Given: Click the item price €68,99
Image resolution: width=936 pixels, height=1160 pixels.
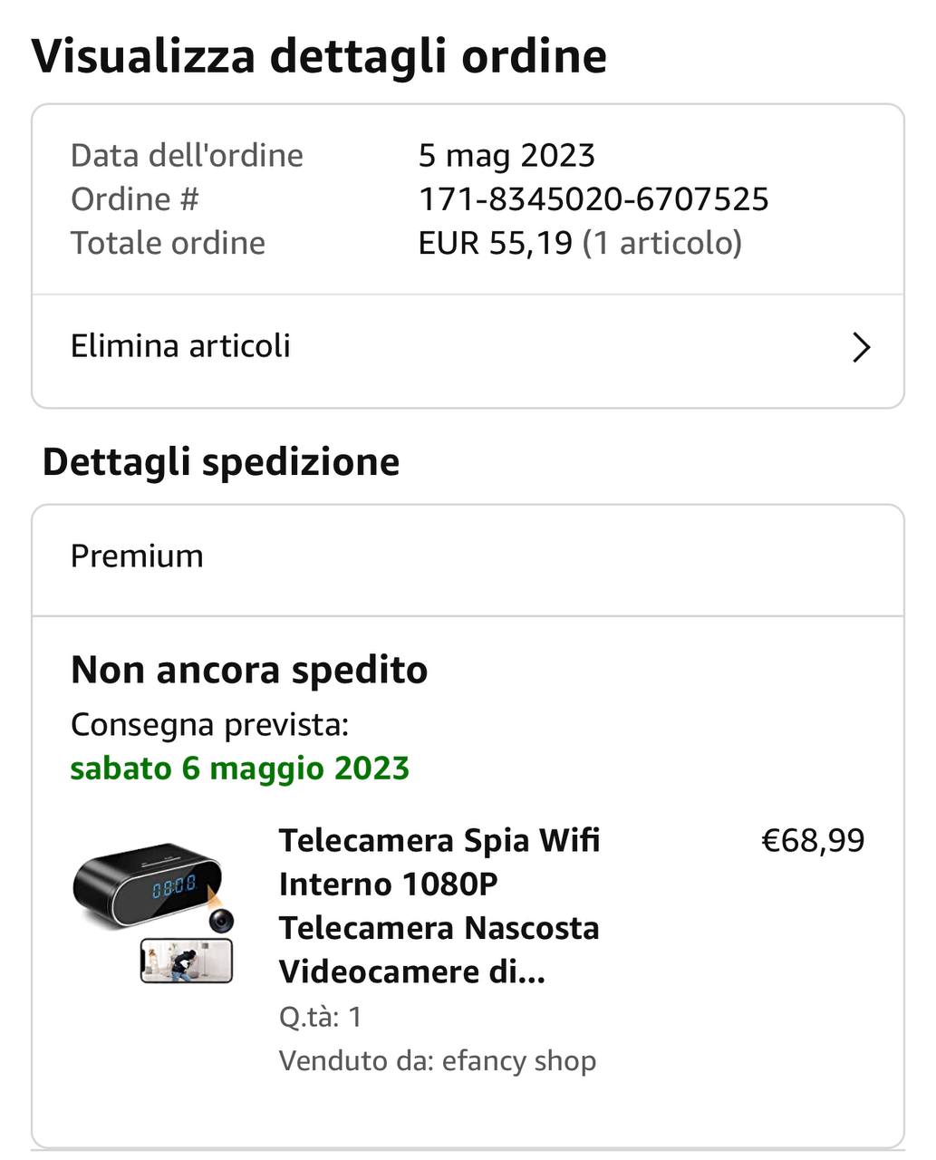Looking at the screenshot, I should (x=813, y=840).
